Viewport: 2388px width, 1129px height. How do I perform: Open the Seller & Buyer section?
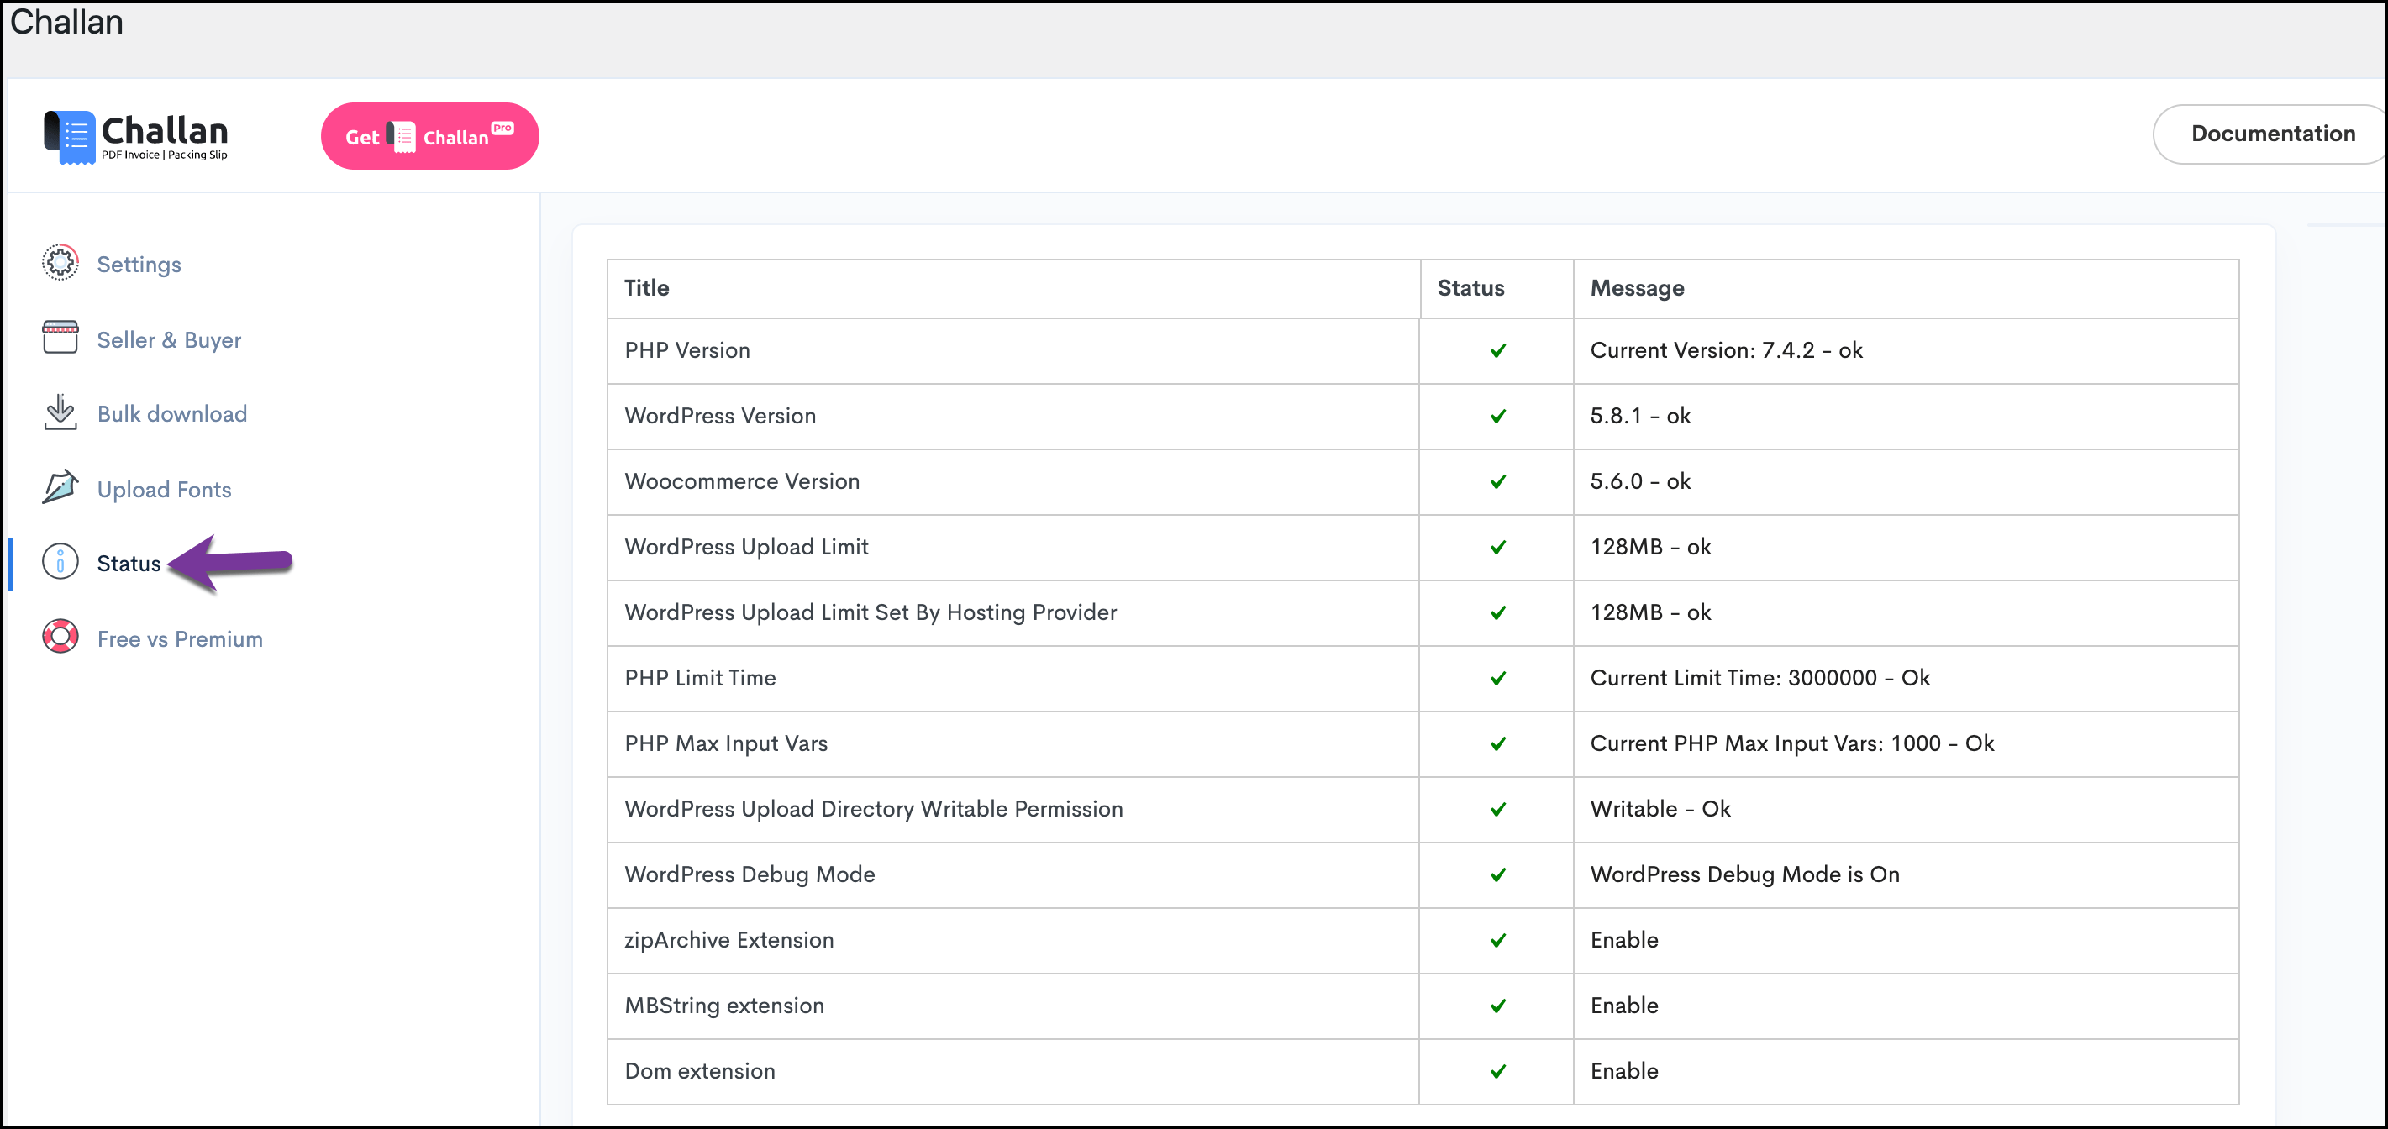point(169,339)
